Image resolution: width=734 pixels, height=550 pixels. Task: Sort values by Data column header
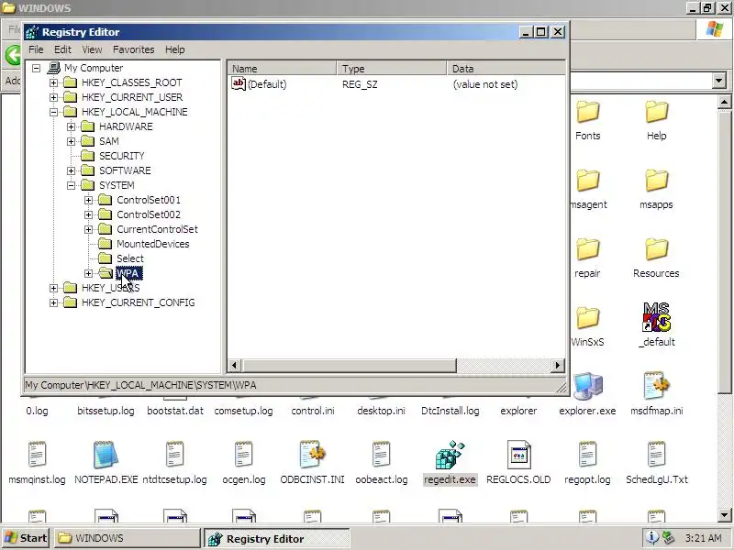pos(506,68)
